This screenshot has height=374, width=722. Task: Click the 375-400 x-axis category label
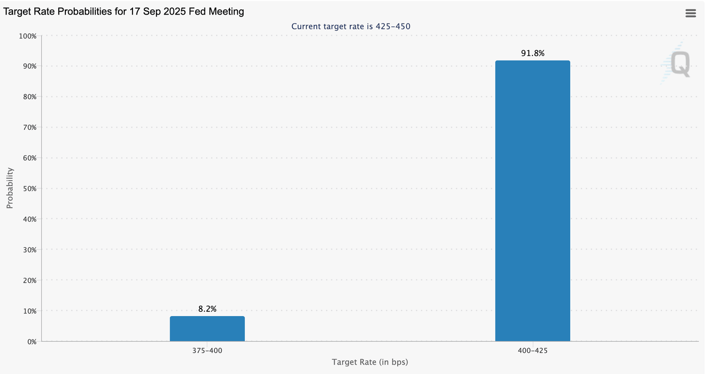click(x=207, y=350)
